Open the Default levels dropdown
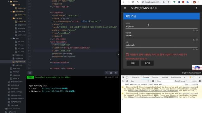202x113 pixels. 181,81
